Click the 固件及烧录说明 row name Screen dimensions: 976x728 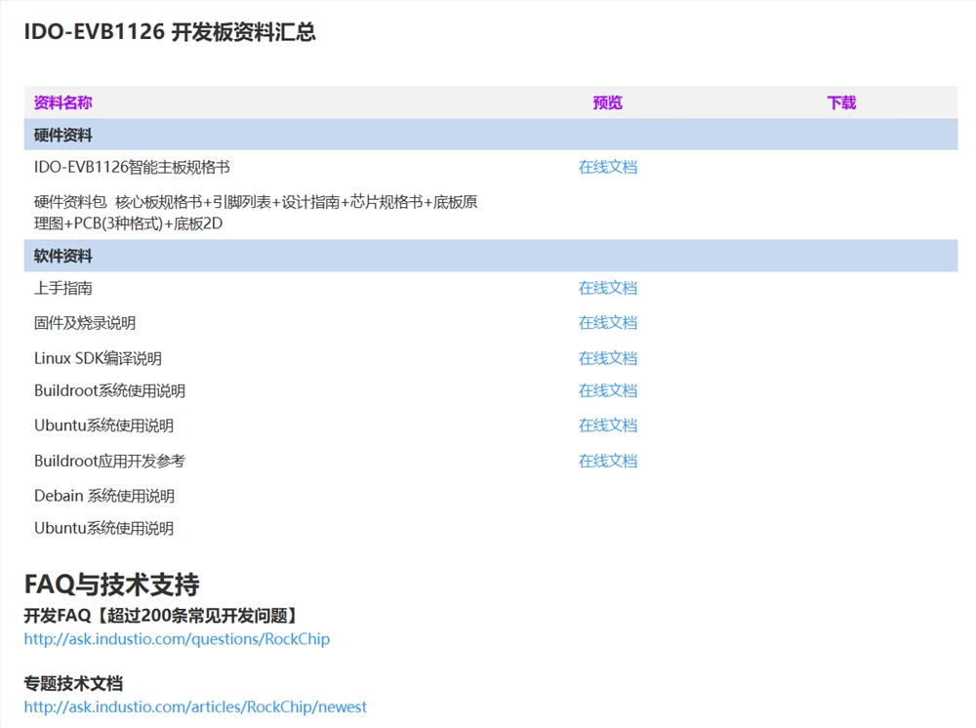85,322
